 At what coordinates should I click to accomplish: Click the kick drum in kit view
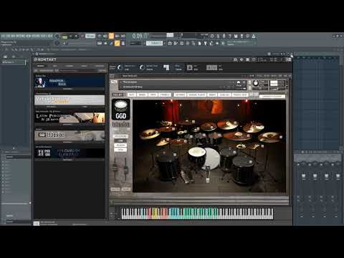coord(212,158)
